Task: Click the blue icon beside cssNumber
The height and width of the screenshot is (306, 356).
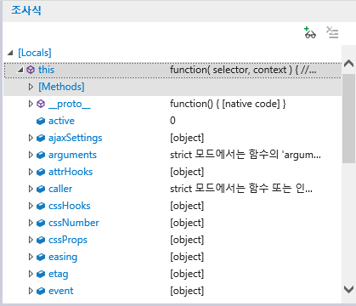Action: pyautogui.click(x=41, y=223)
